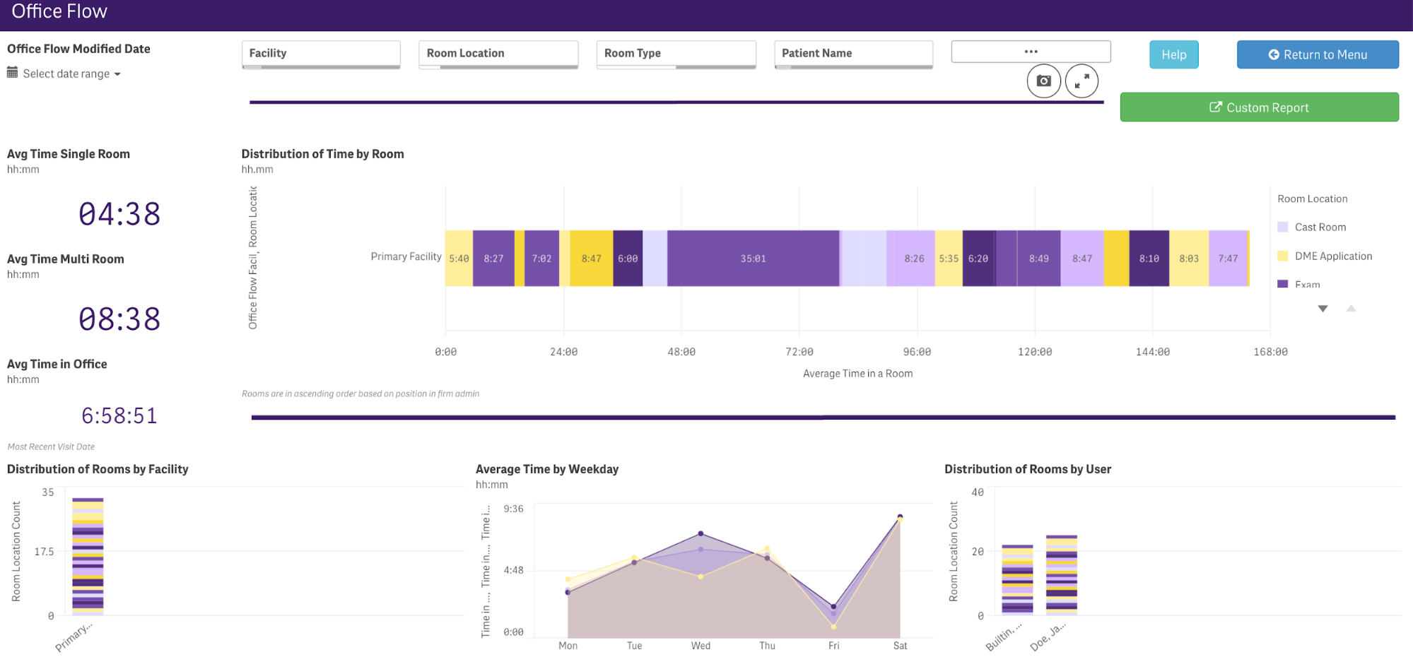Click the Builtin user stacked bar
This screenshot has height=657, width=1413.
click(1017, 579)
